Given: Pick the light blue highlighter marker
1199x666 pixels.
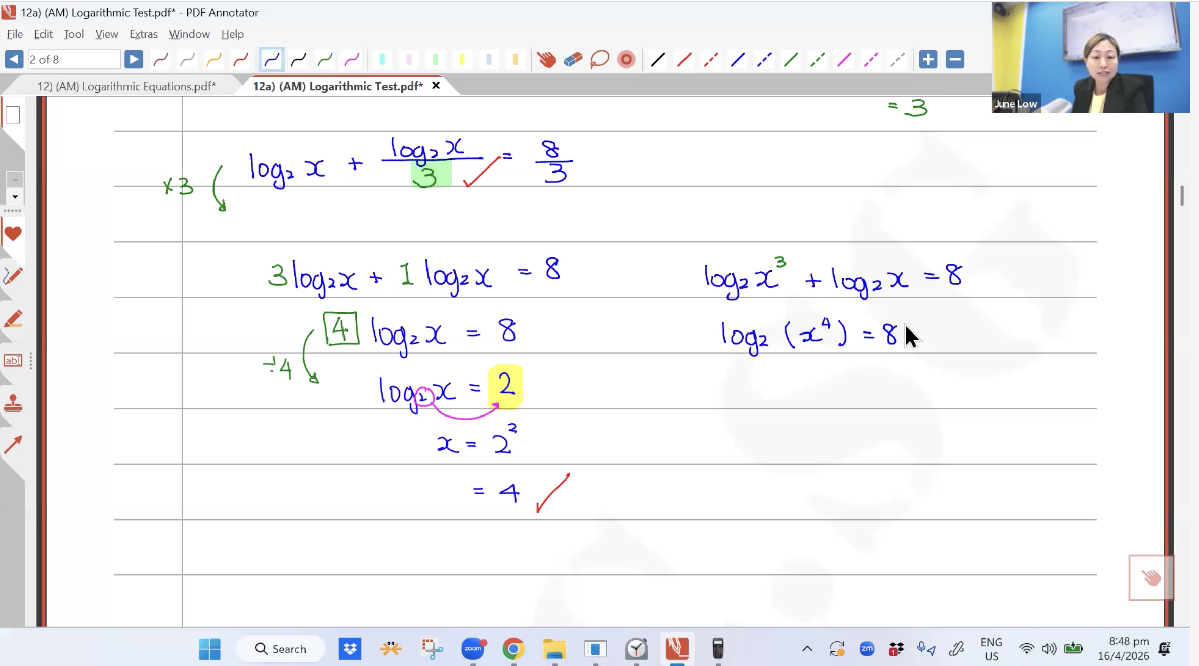Looking at the screenshot, I should point(489,60).
